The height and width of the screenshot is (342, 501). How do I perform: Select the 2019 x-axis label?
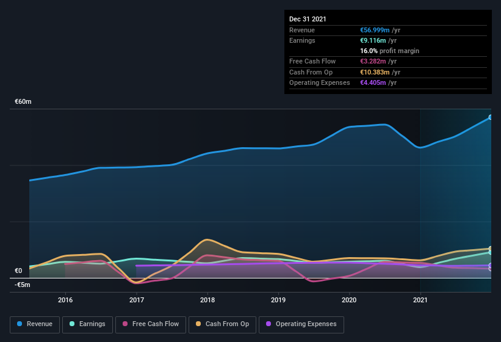click(278, 300)
